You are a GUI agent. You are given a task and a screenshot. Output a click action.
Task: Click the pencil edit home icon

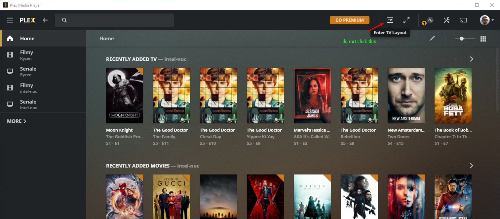(432, 39)
